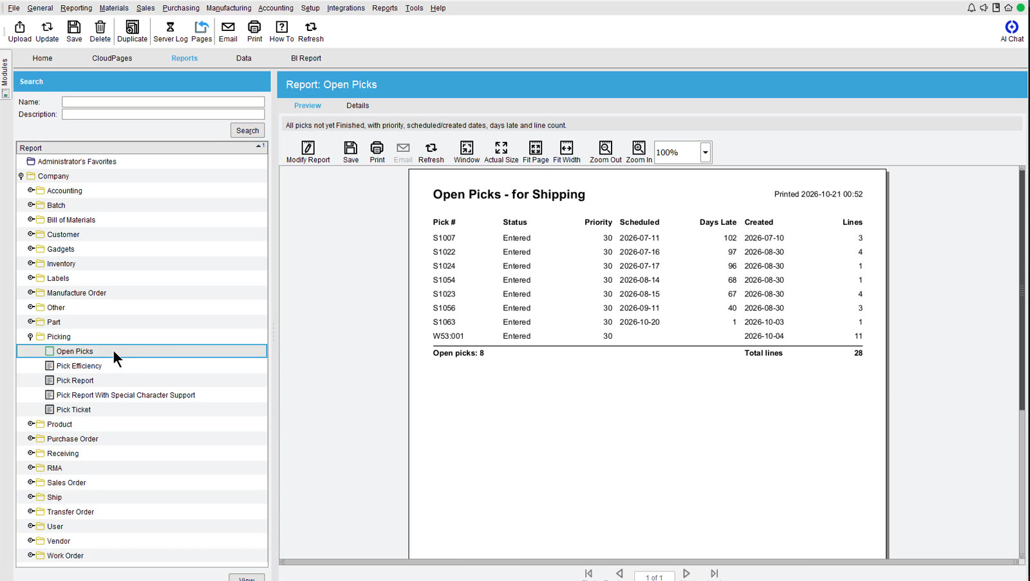Click the Duplicate toolbar icon
Viewport: 1030px width, 581px height.
pos(132,31)
